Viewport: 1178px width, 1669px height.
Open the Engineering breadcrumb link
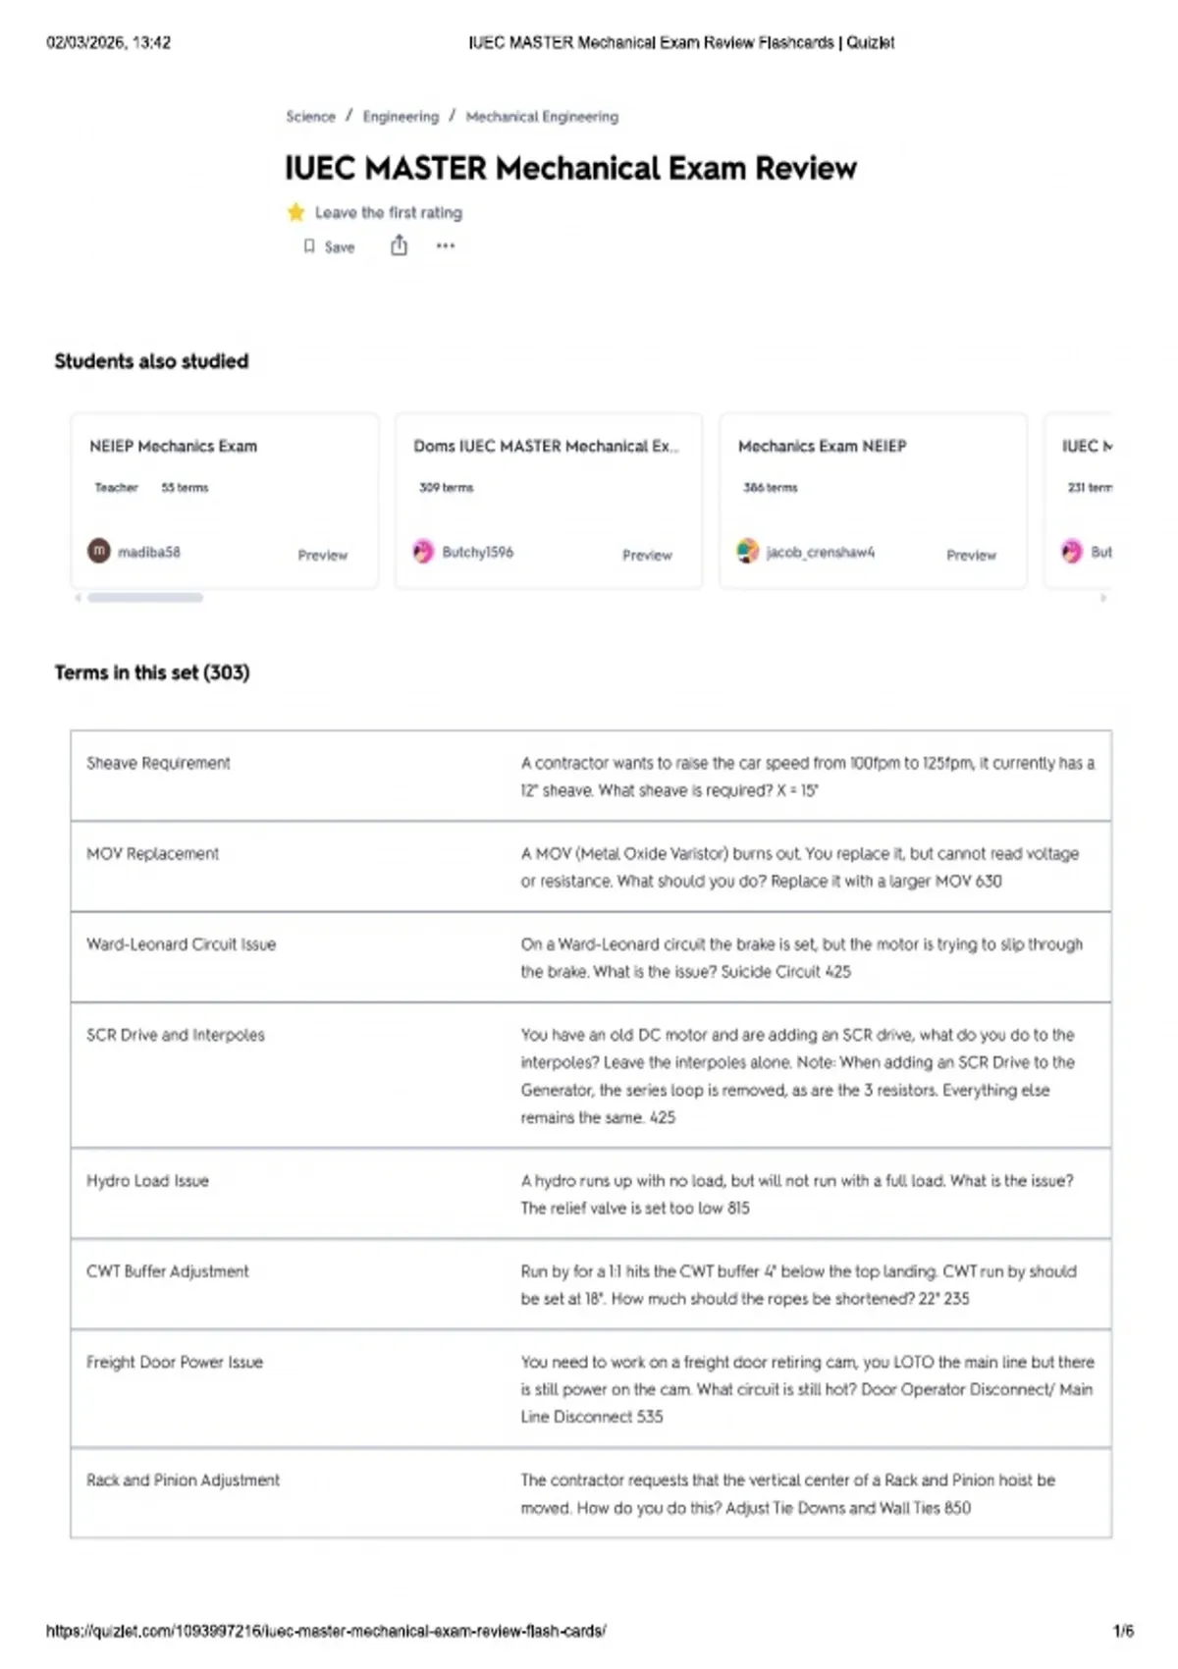point(401,117)
